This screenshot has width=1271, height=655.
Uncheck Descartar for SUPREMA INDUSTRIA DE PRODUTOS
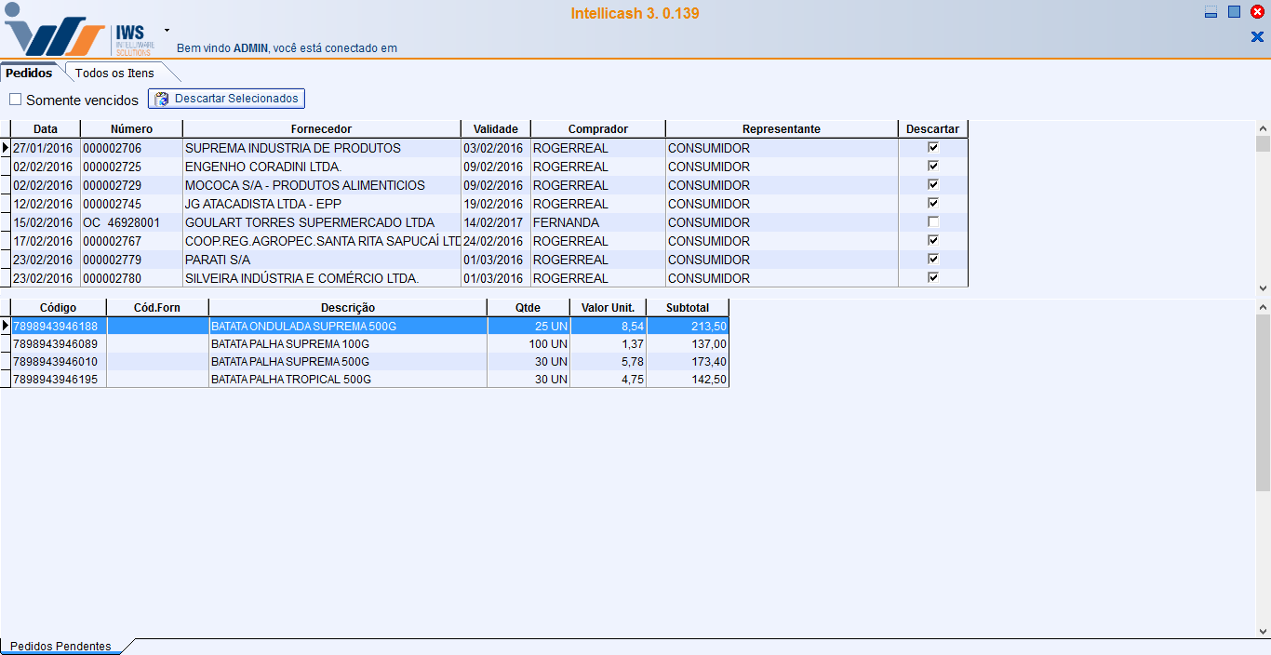933,148
